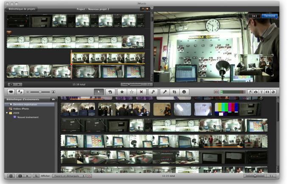Screen dimensions: 287x184
Task: Open the photo browser camera icon
Action: coord(256,92)
